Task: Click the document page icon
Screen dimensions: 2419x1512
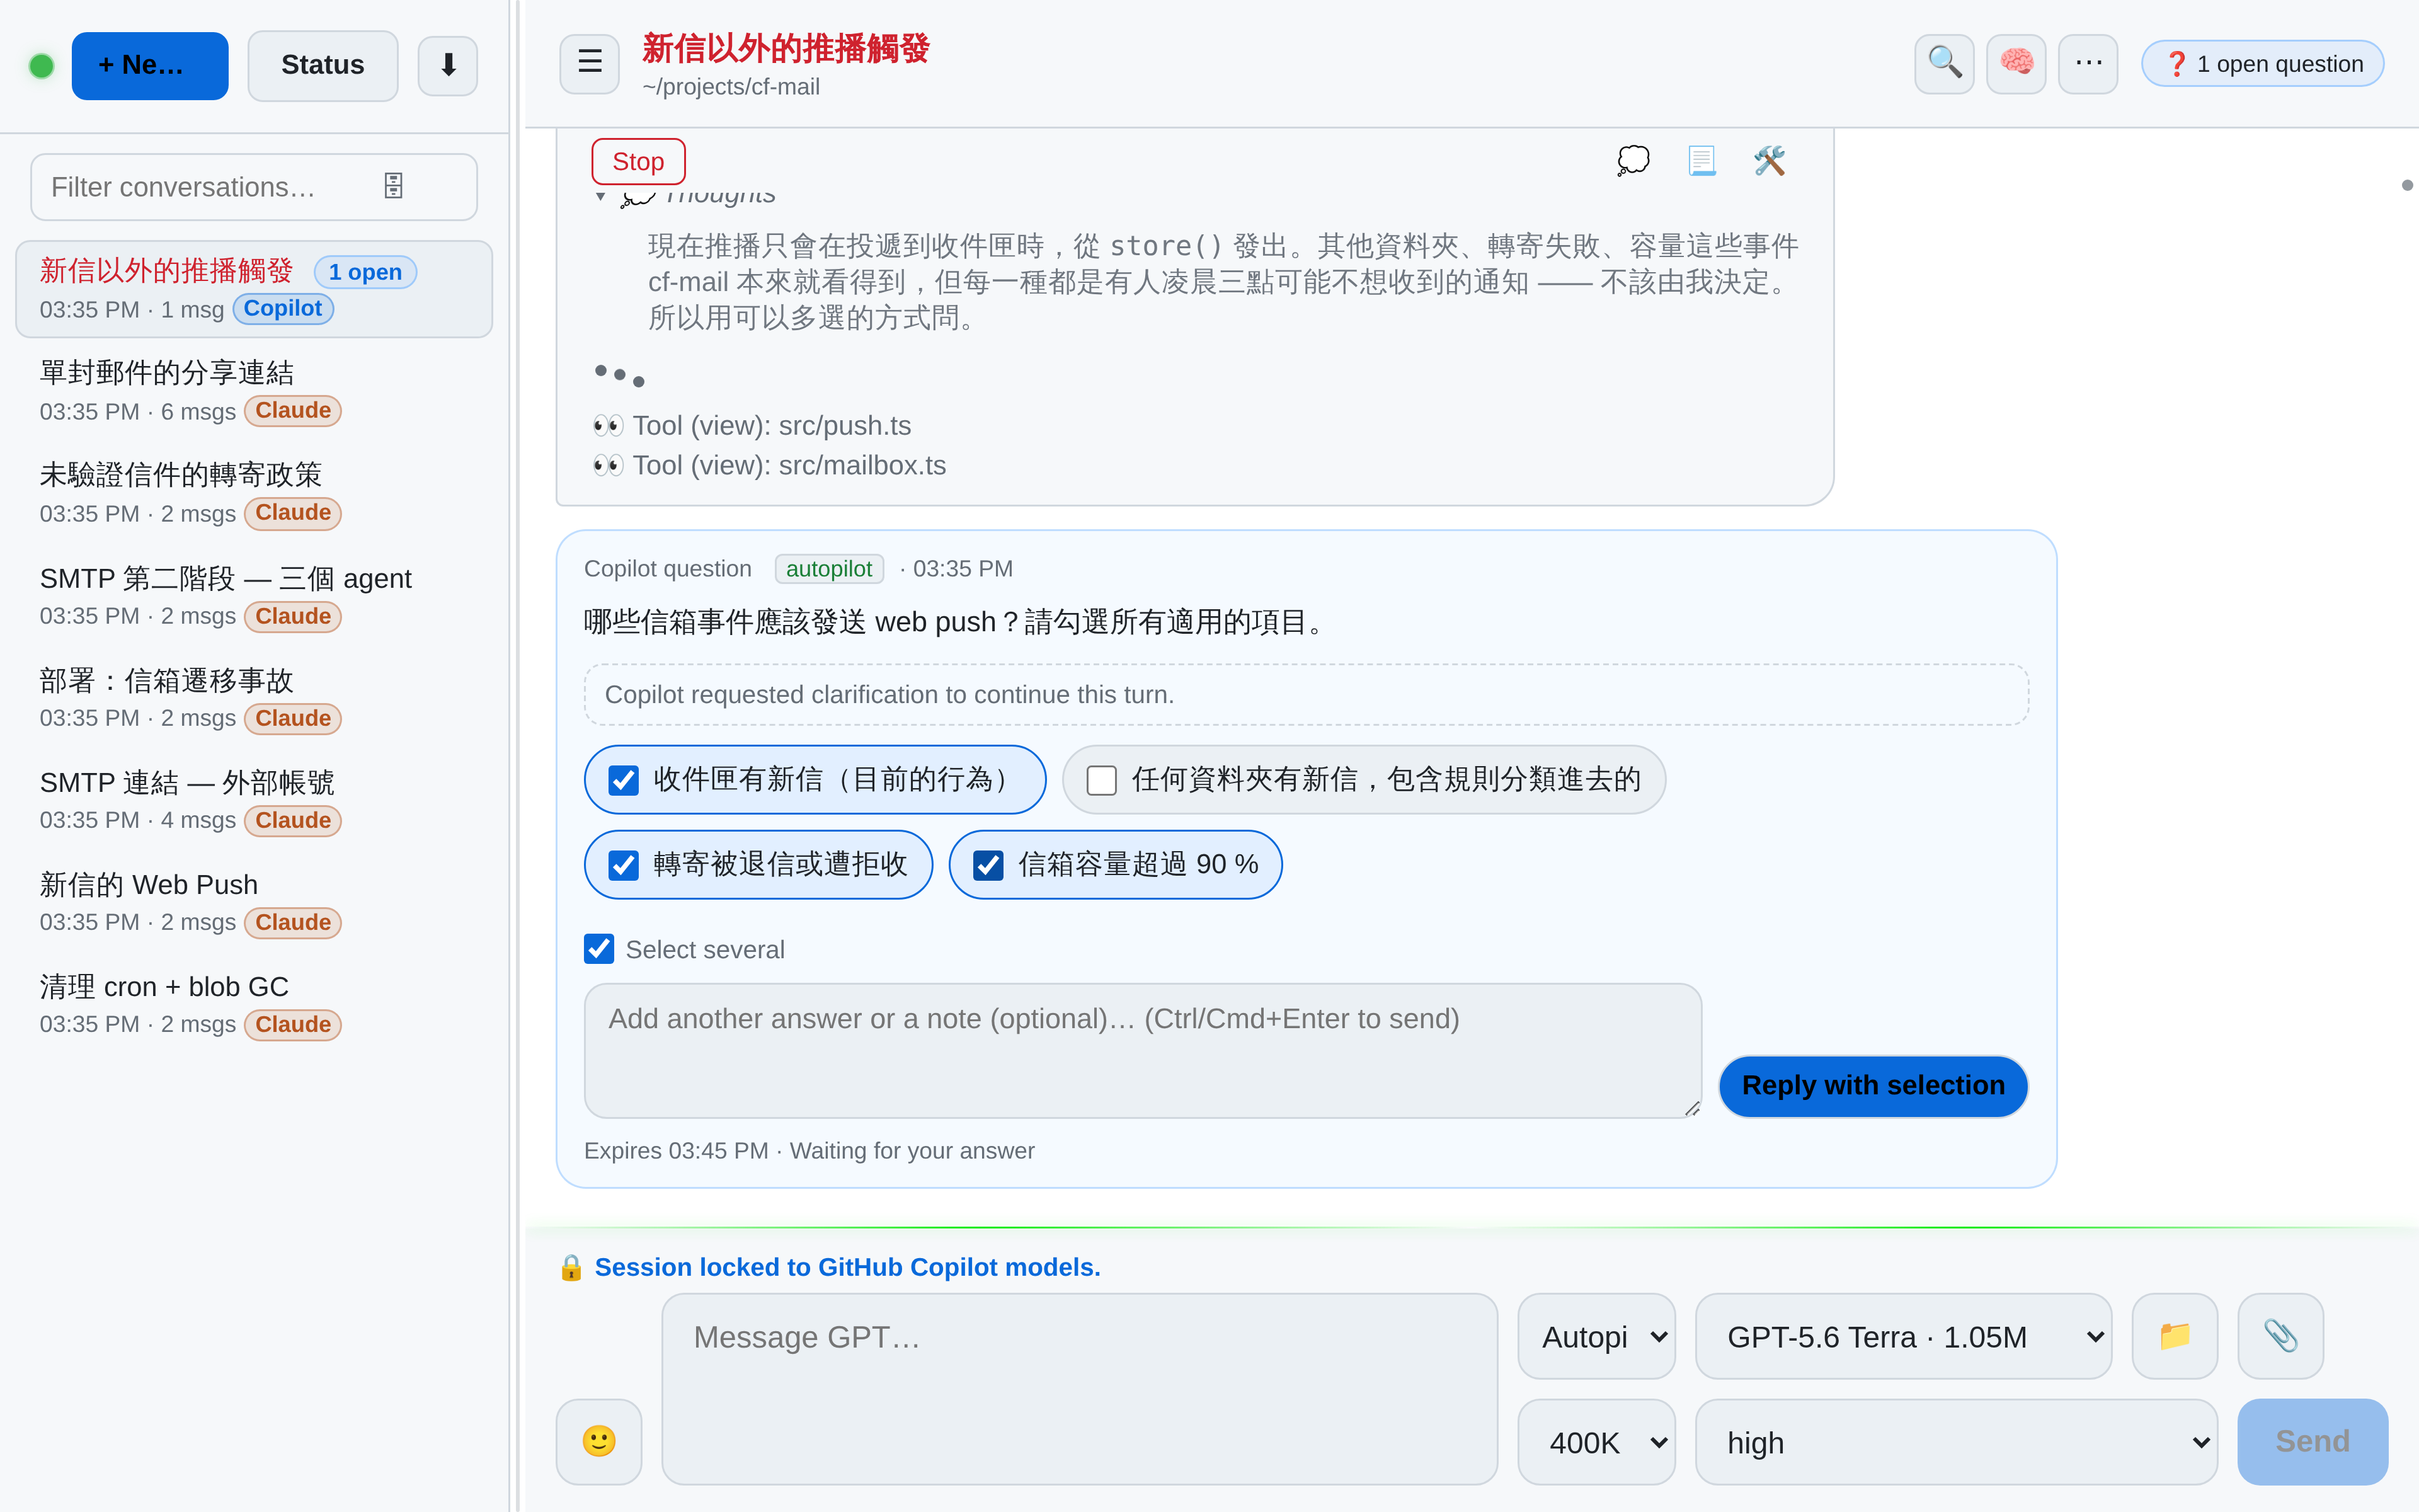Action: pyautogui.click(x=1701, y=160)
